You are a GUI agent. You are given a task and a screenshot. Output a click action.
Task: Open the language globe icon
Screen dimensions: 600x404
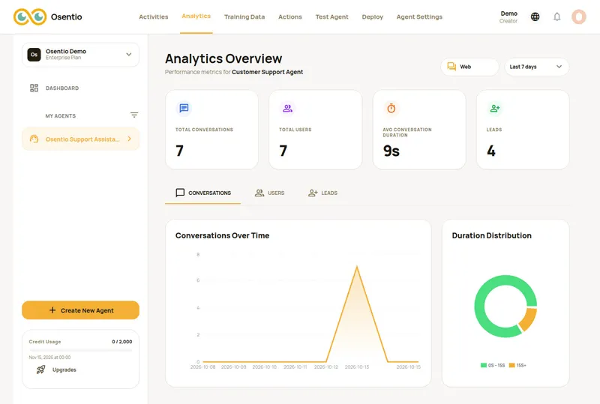tap(535, 16)
